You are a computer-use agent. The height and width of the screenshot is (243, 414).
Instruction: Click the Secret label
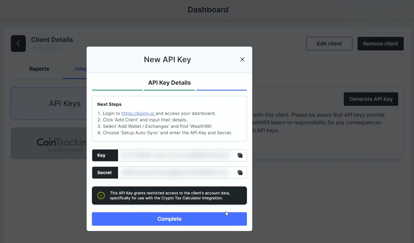coord(105,173)
